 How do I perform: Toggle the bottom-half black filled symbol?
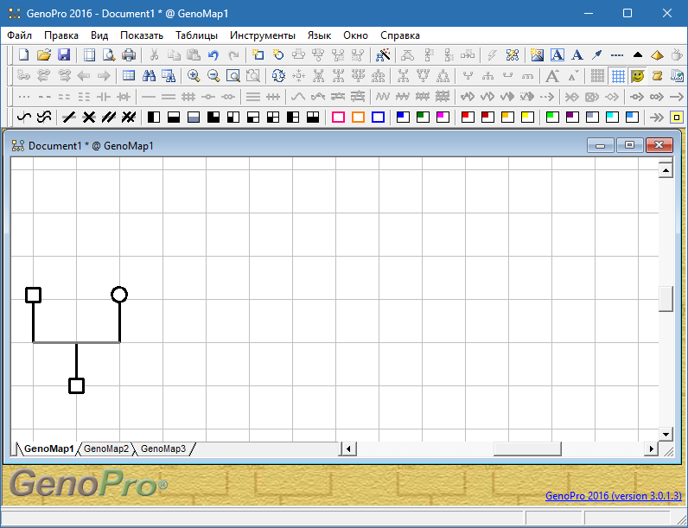click(174, 117)
